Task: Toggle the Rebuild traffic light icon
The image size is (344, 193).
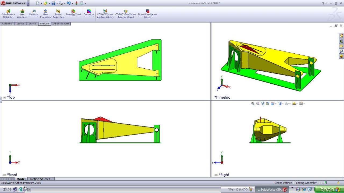Action: pos(76,3)
